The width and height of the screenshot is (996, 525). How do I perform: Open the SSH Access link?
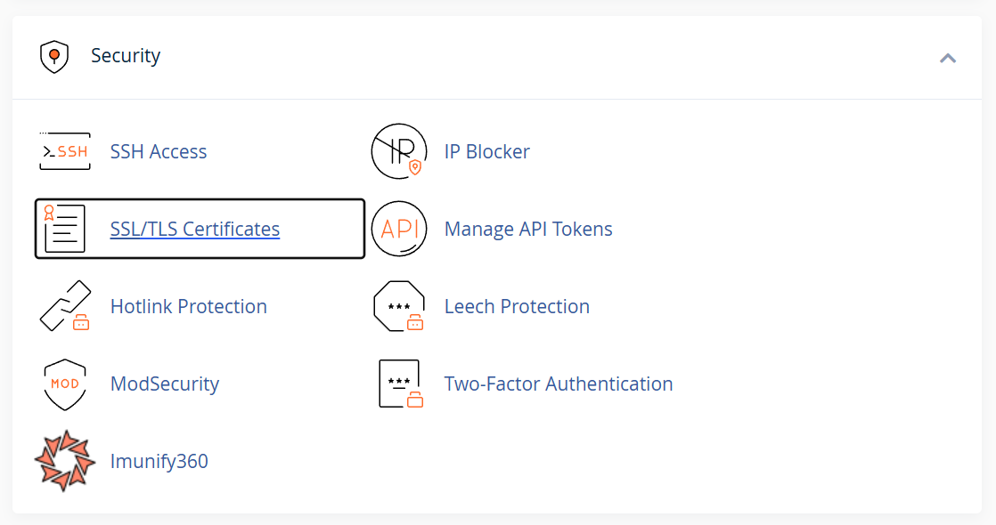coord(159,152)
